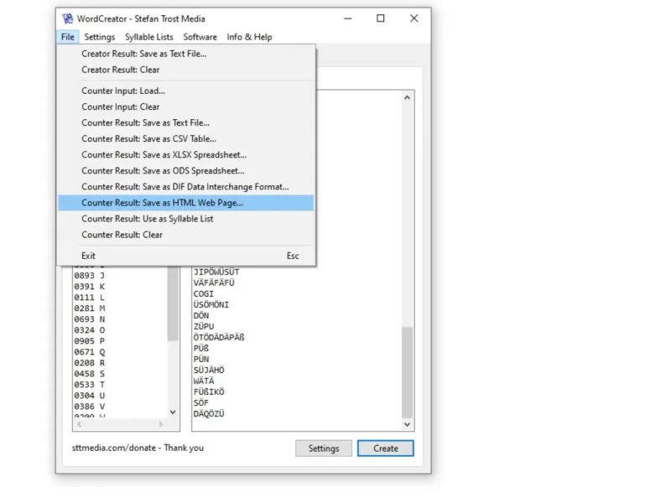Click the counter row 0324 O

click(90, 330)
